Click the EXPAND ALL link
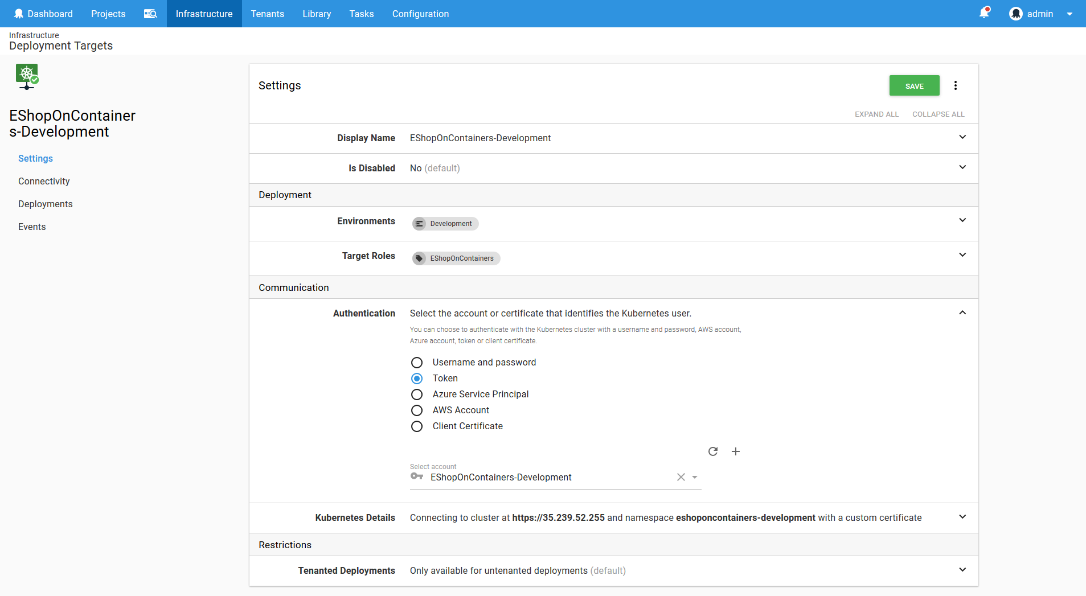The image size is (1086, 596). (876, 114)
